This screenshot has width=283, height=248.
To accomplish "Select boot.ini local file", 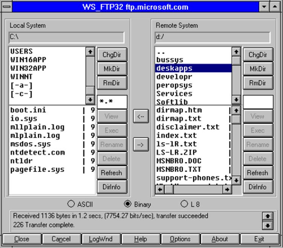I will coord(52,110).
